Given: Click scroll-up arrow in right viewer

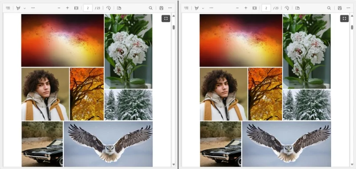Looking at the screenshot, I should pyautogui.click(x=352, y=16).
